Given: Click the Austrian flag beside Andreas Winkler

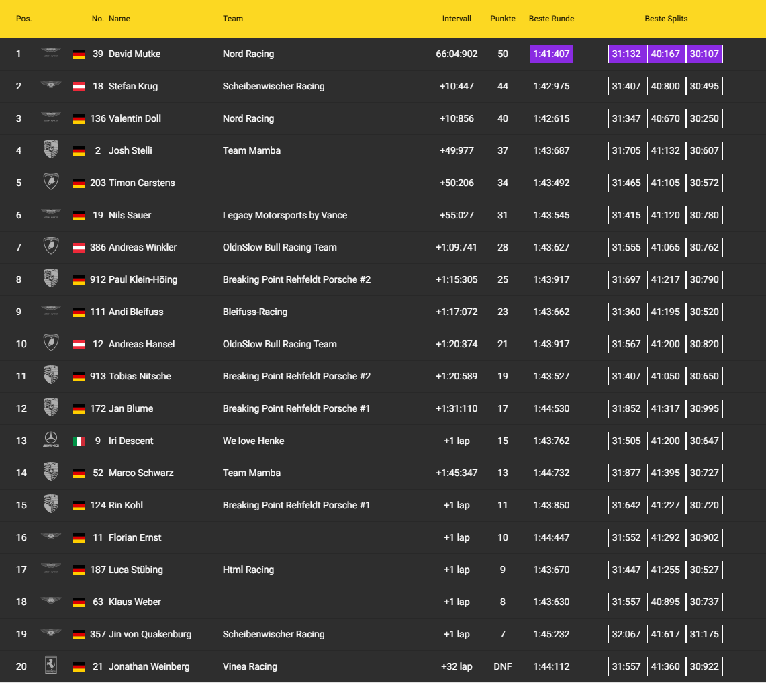Looking at the screenshot, I should tap(79, 248).
